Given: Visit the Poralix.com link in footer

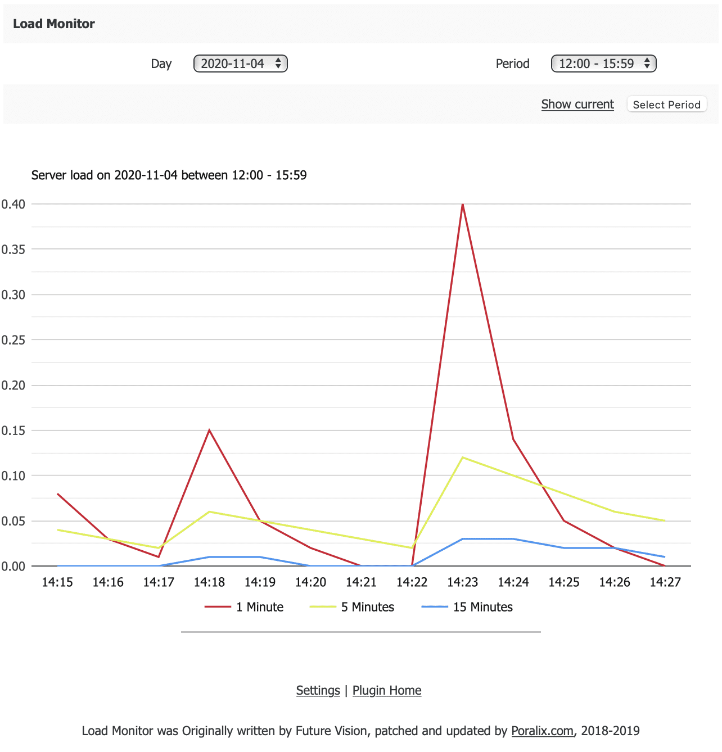Looking at the screenshot, I should (x=542, y=731).
